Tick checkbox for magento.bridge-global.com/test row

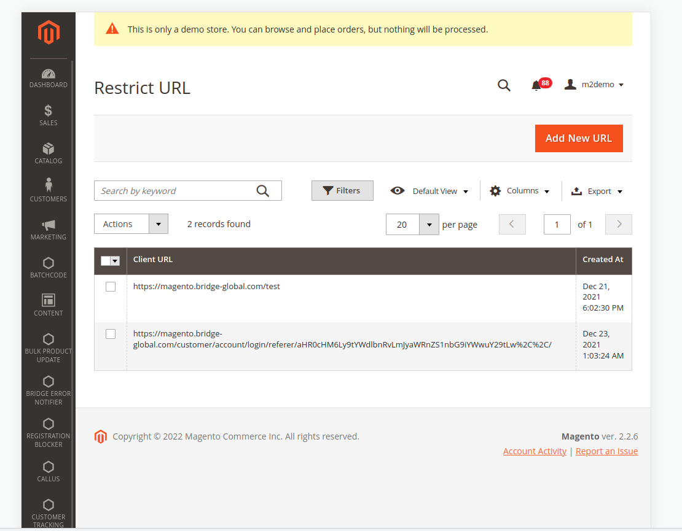pyautogui.click(x=111, y=287)
